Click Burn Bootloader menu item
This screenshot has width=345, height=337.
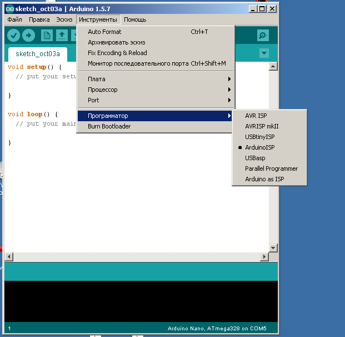tap(155, 126)
